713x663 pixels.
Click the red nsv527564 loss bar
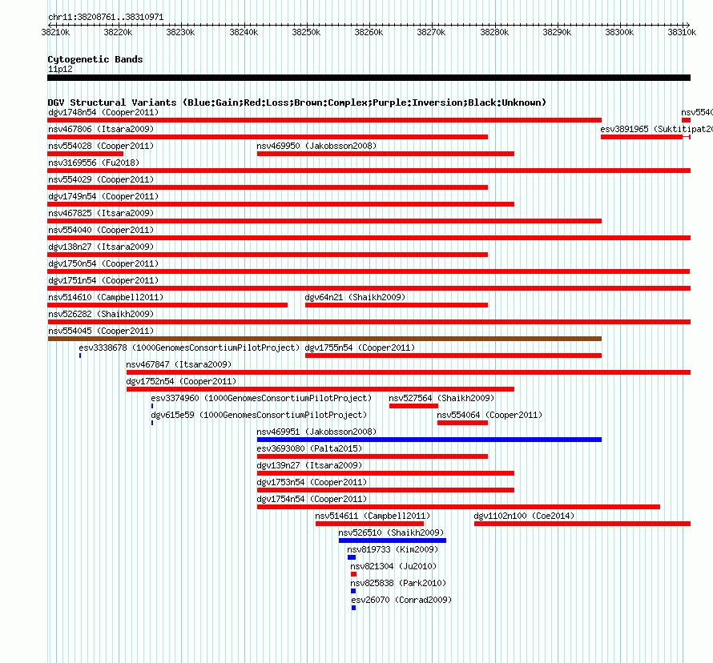[414, 406]
